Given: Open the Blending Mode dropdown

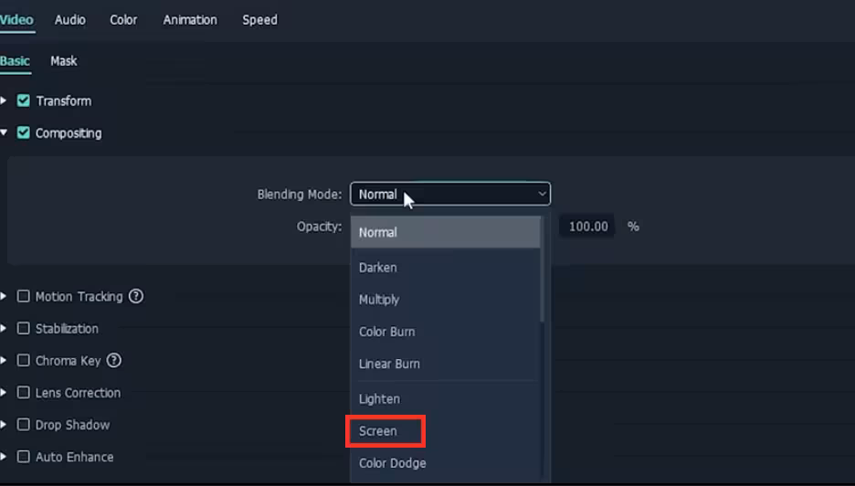Looking at the screenshot, I should tap(449, 194).
